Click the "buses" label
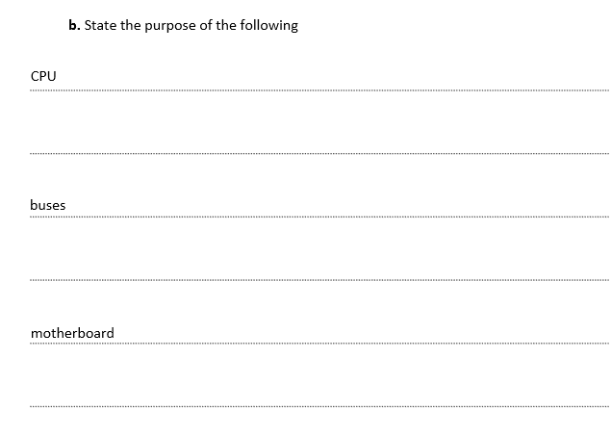Image resolution: width=611 pixels, height=435 pixels. pyautogui.click(x=47, y=205)
